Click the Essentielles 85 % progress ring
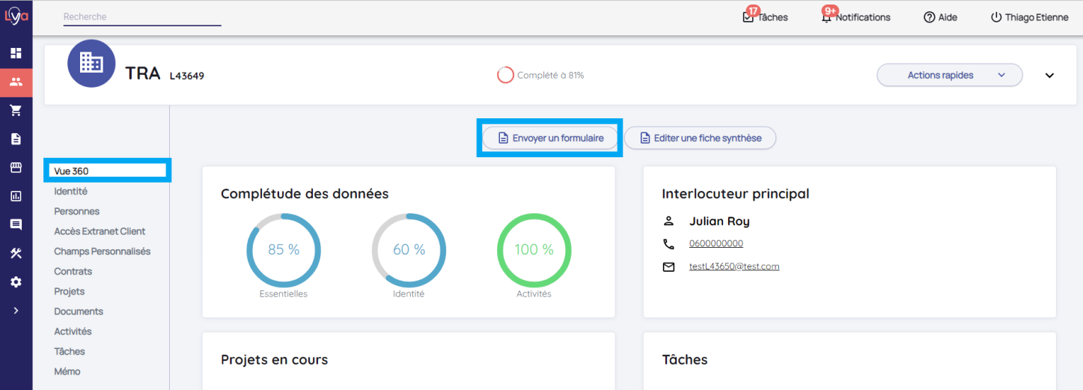 [x=284, y=250]
